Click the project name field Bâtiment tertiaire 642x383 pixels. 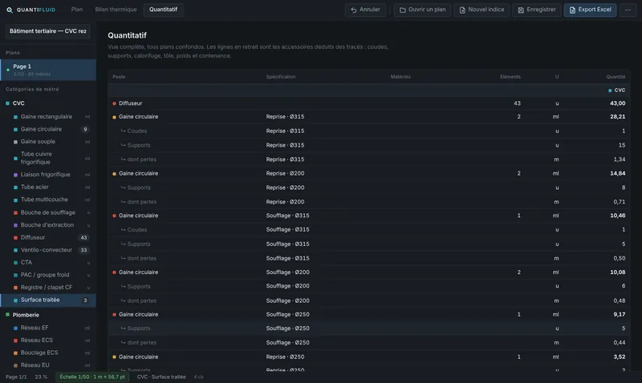click(x=48, y=31)
